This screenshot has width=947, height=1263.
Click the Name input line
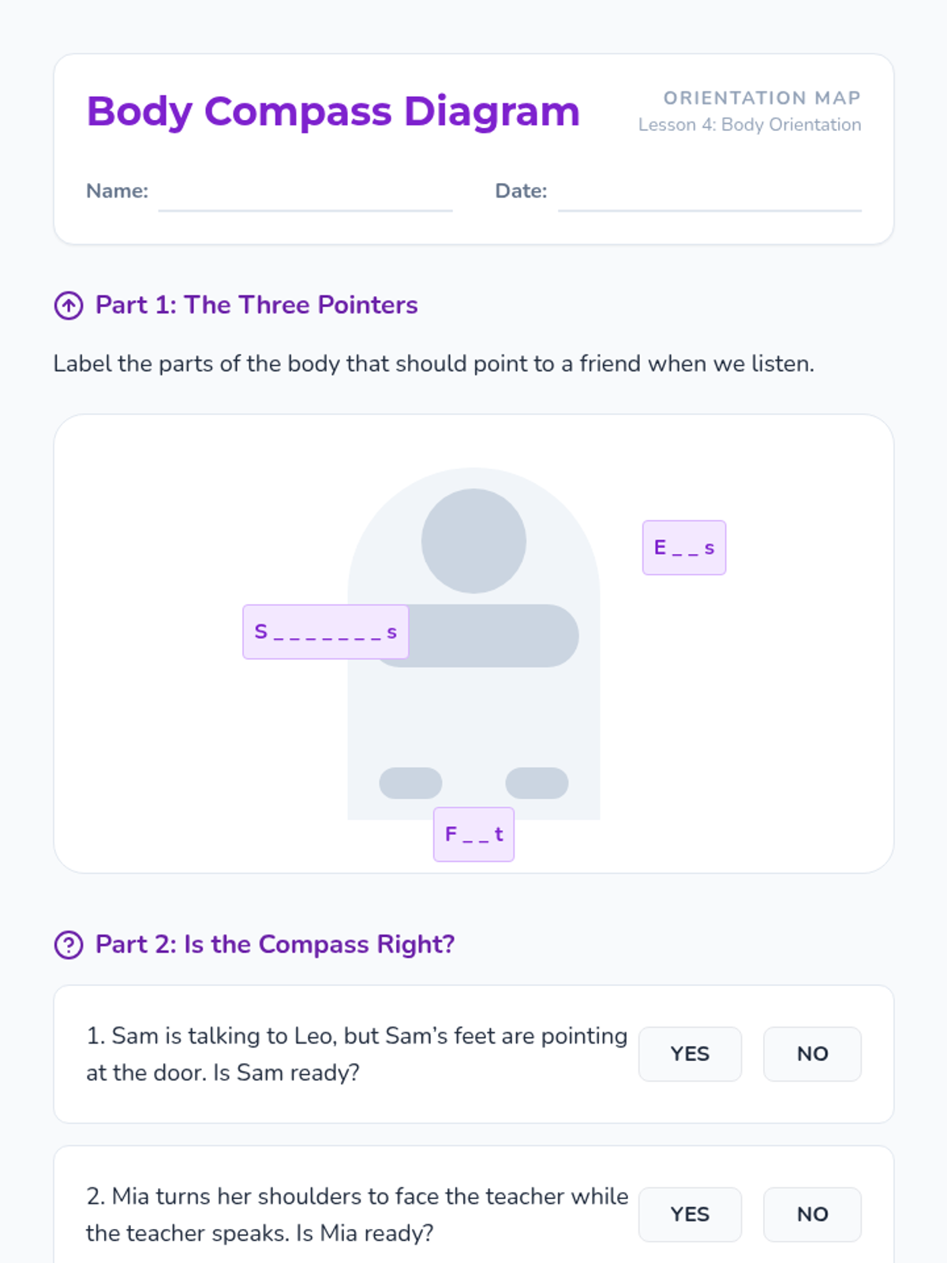tap(305, 193)
